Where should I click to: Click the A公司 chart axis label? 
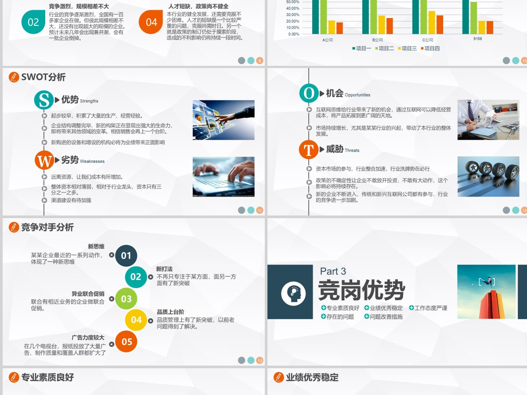(x=328, y=39)
